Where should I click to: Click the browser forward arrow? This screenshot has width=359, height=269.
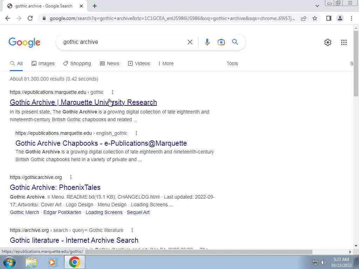coord(19,18)
